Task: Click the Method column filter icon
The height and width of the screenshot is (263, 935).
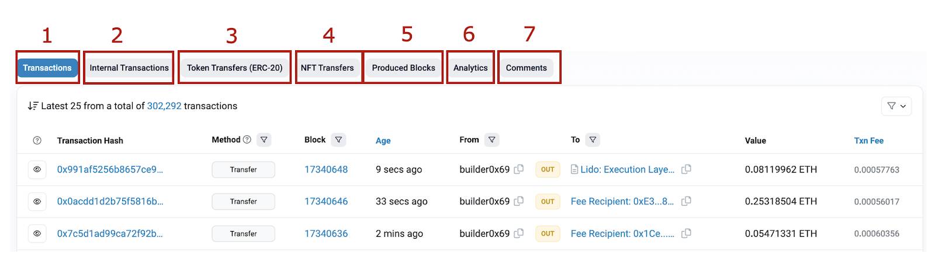Action: point(264,140)
